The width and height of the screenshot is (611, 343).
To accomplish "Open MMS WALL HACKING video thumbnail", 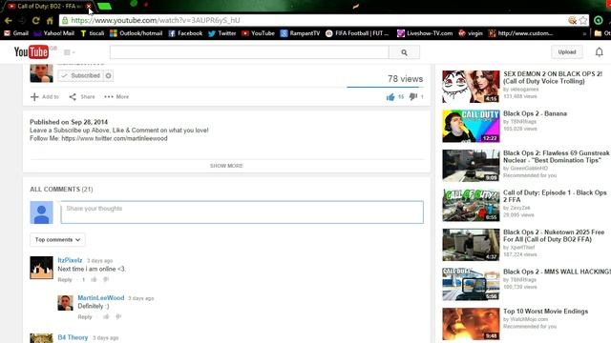I will pyautogui.click(x=471, y=284).
